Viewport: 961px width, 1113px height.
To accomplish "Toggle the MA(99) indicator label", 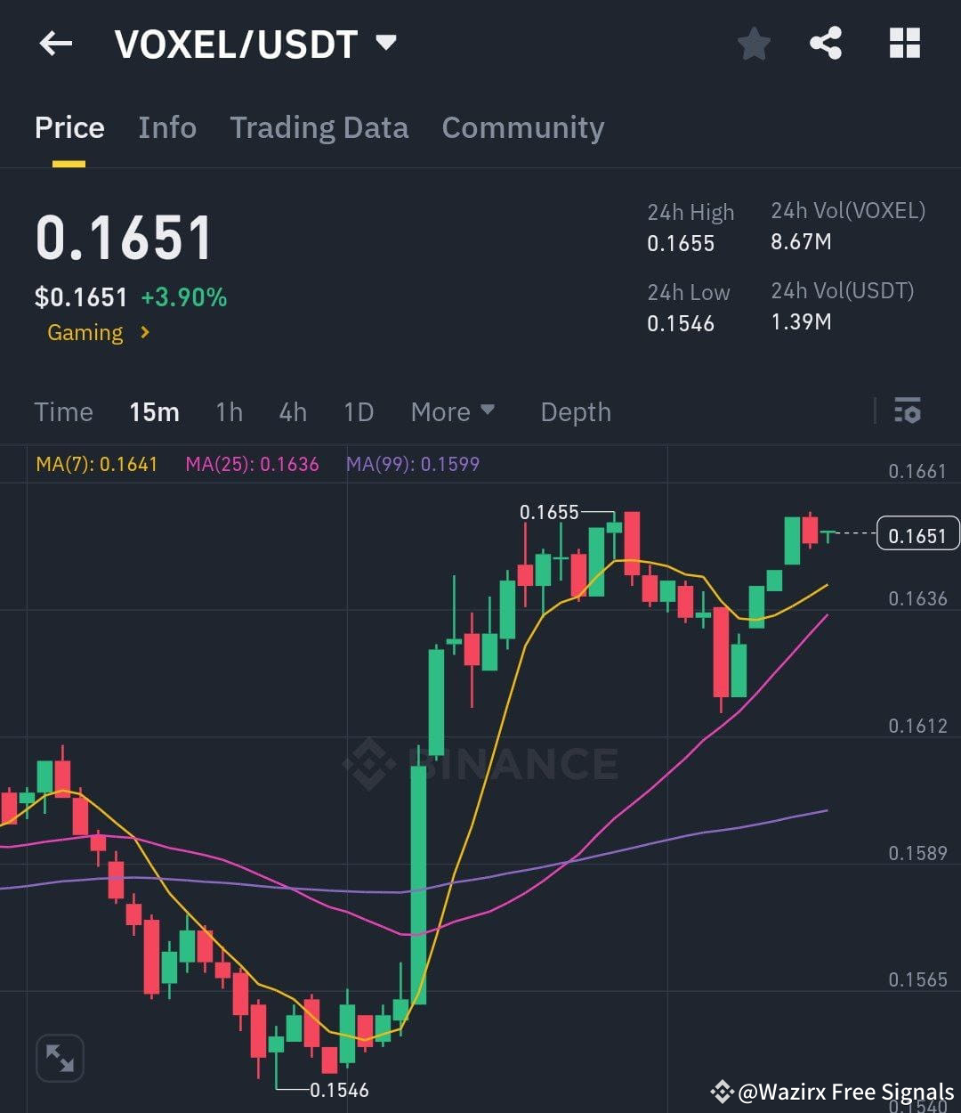I will [413, 463].
